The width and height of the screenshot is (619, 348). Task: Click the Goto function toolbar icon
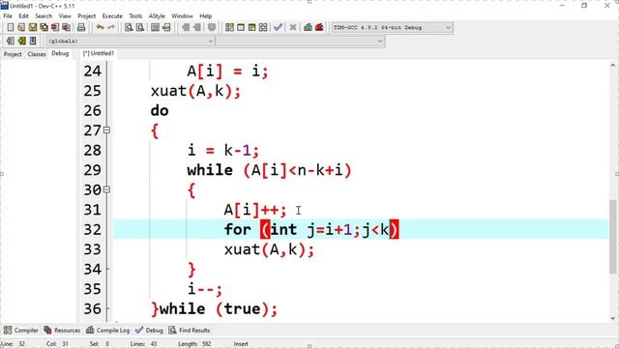click(x=155, y=27)
